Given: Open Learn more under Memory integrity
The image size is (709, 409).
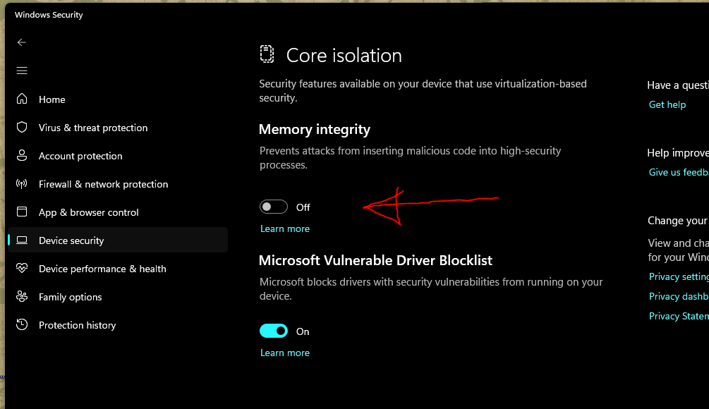Looking at the screenshot, I should [x=285, y=228].
